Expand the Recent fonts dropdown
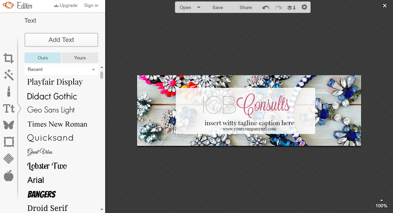393x213 pixels. pyautogui.click(x=93, y=70)
